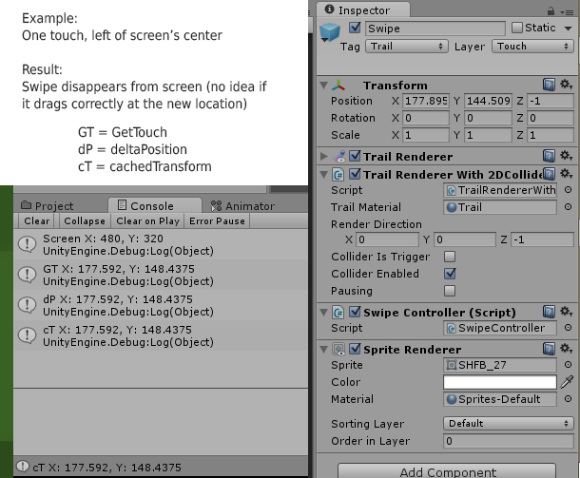Open the Inspector panel options menu icon
This screenshot has height=478, width=580.
567,12
